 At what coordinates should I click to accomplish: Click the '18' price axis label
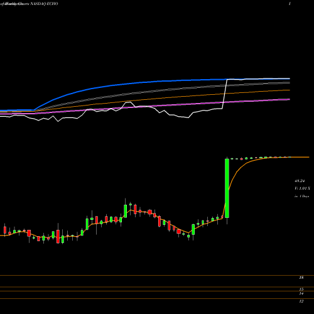tap(301, 278)
